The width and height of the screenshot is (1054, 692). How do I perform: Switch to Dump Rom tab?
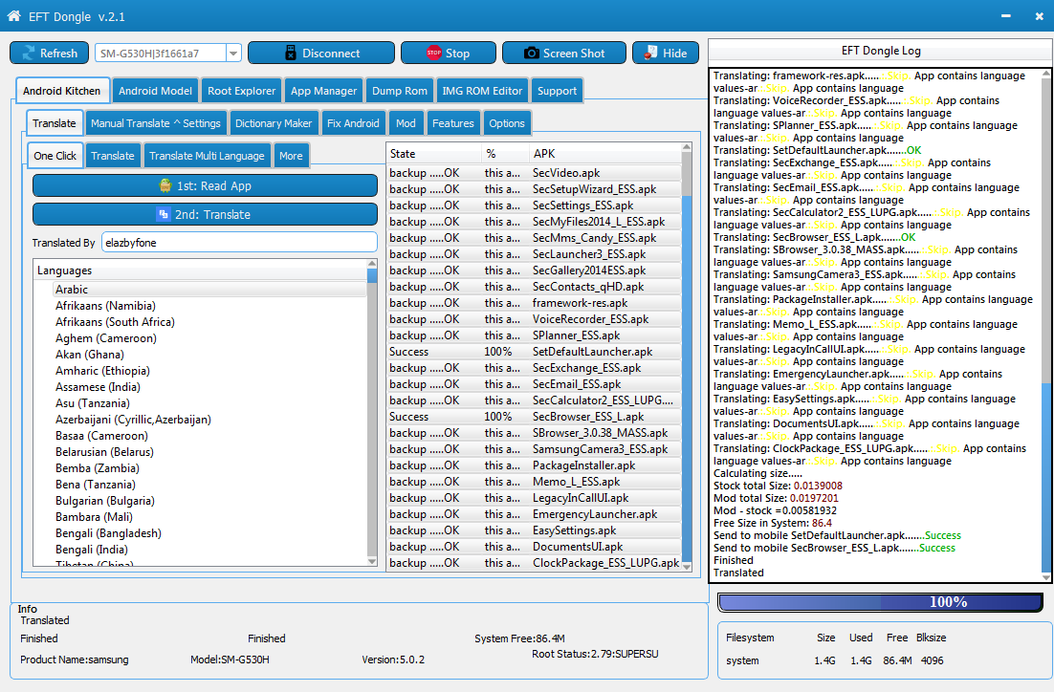pos(399,91)
